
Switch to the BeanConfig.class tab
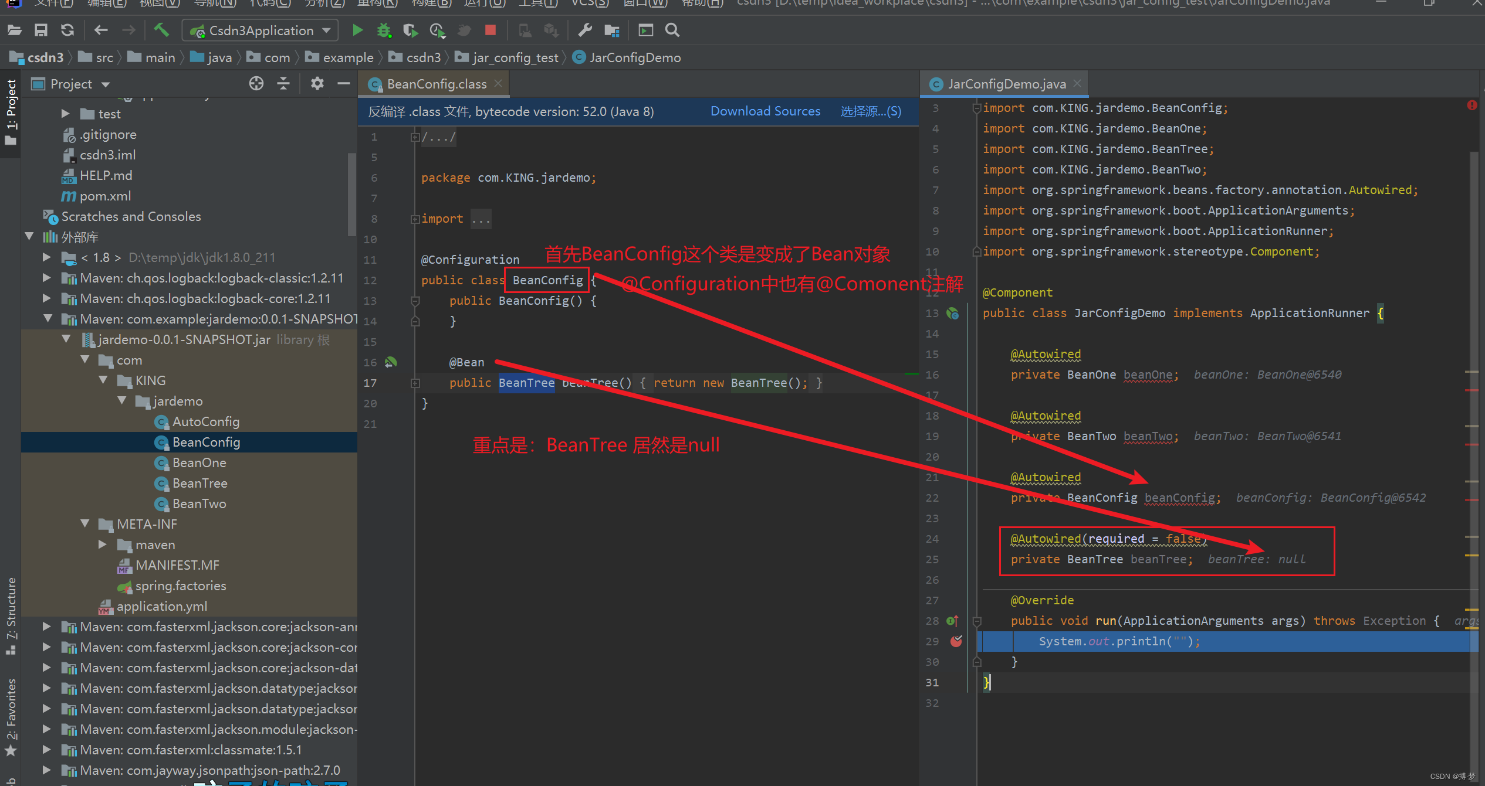click(x=436, y=84)
